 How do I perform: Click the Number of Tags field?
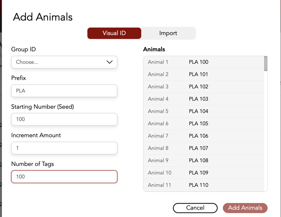tap(64, 177)
